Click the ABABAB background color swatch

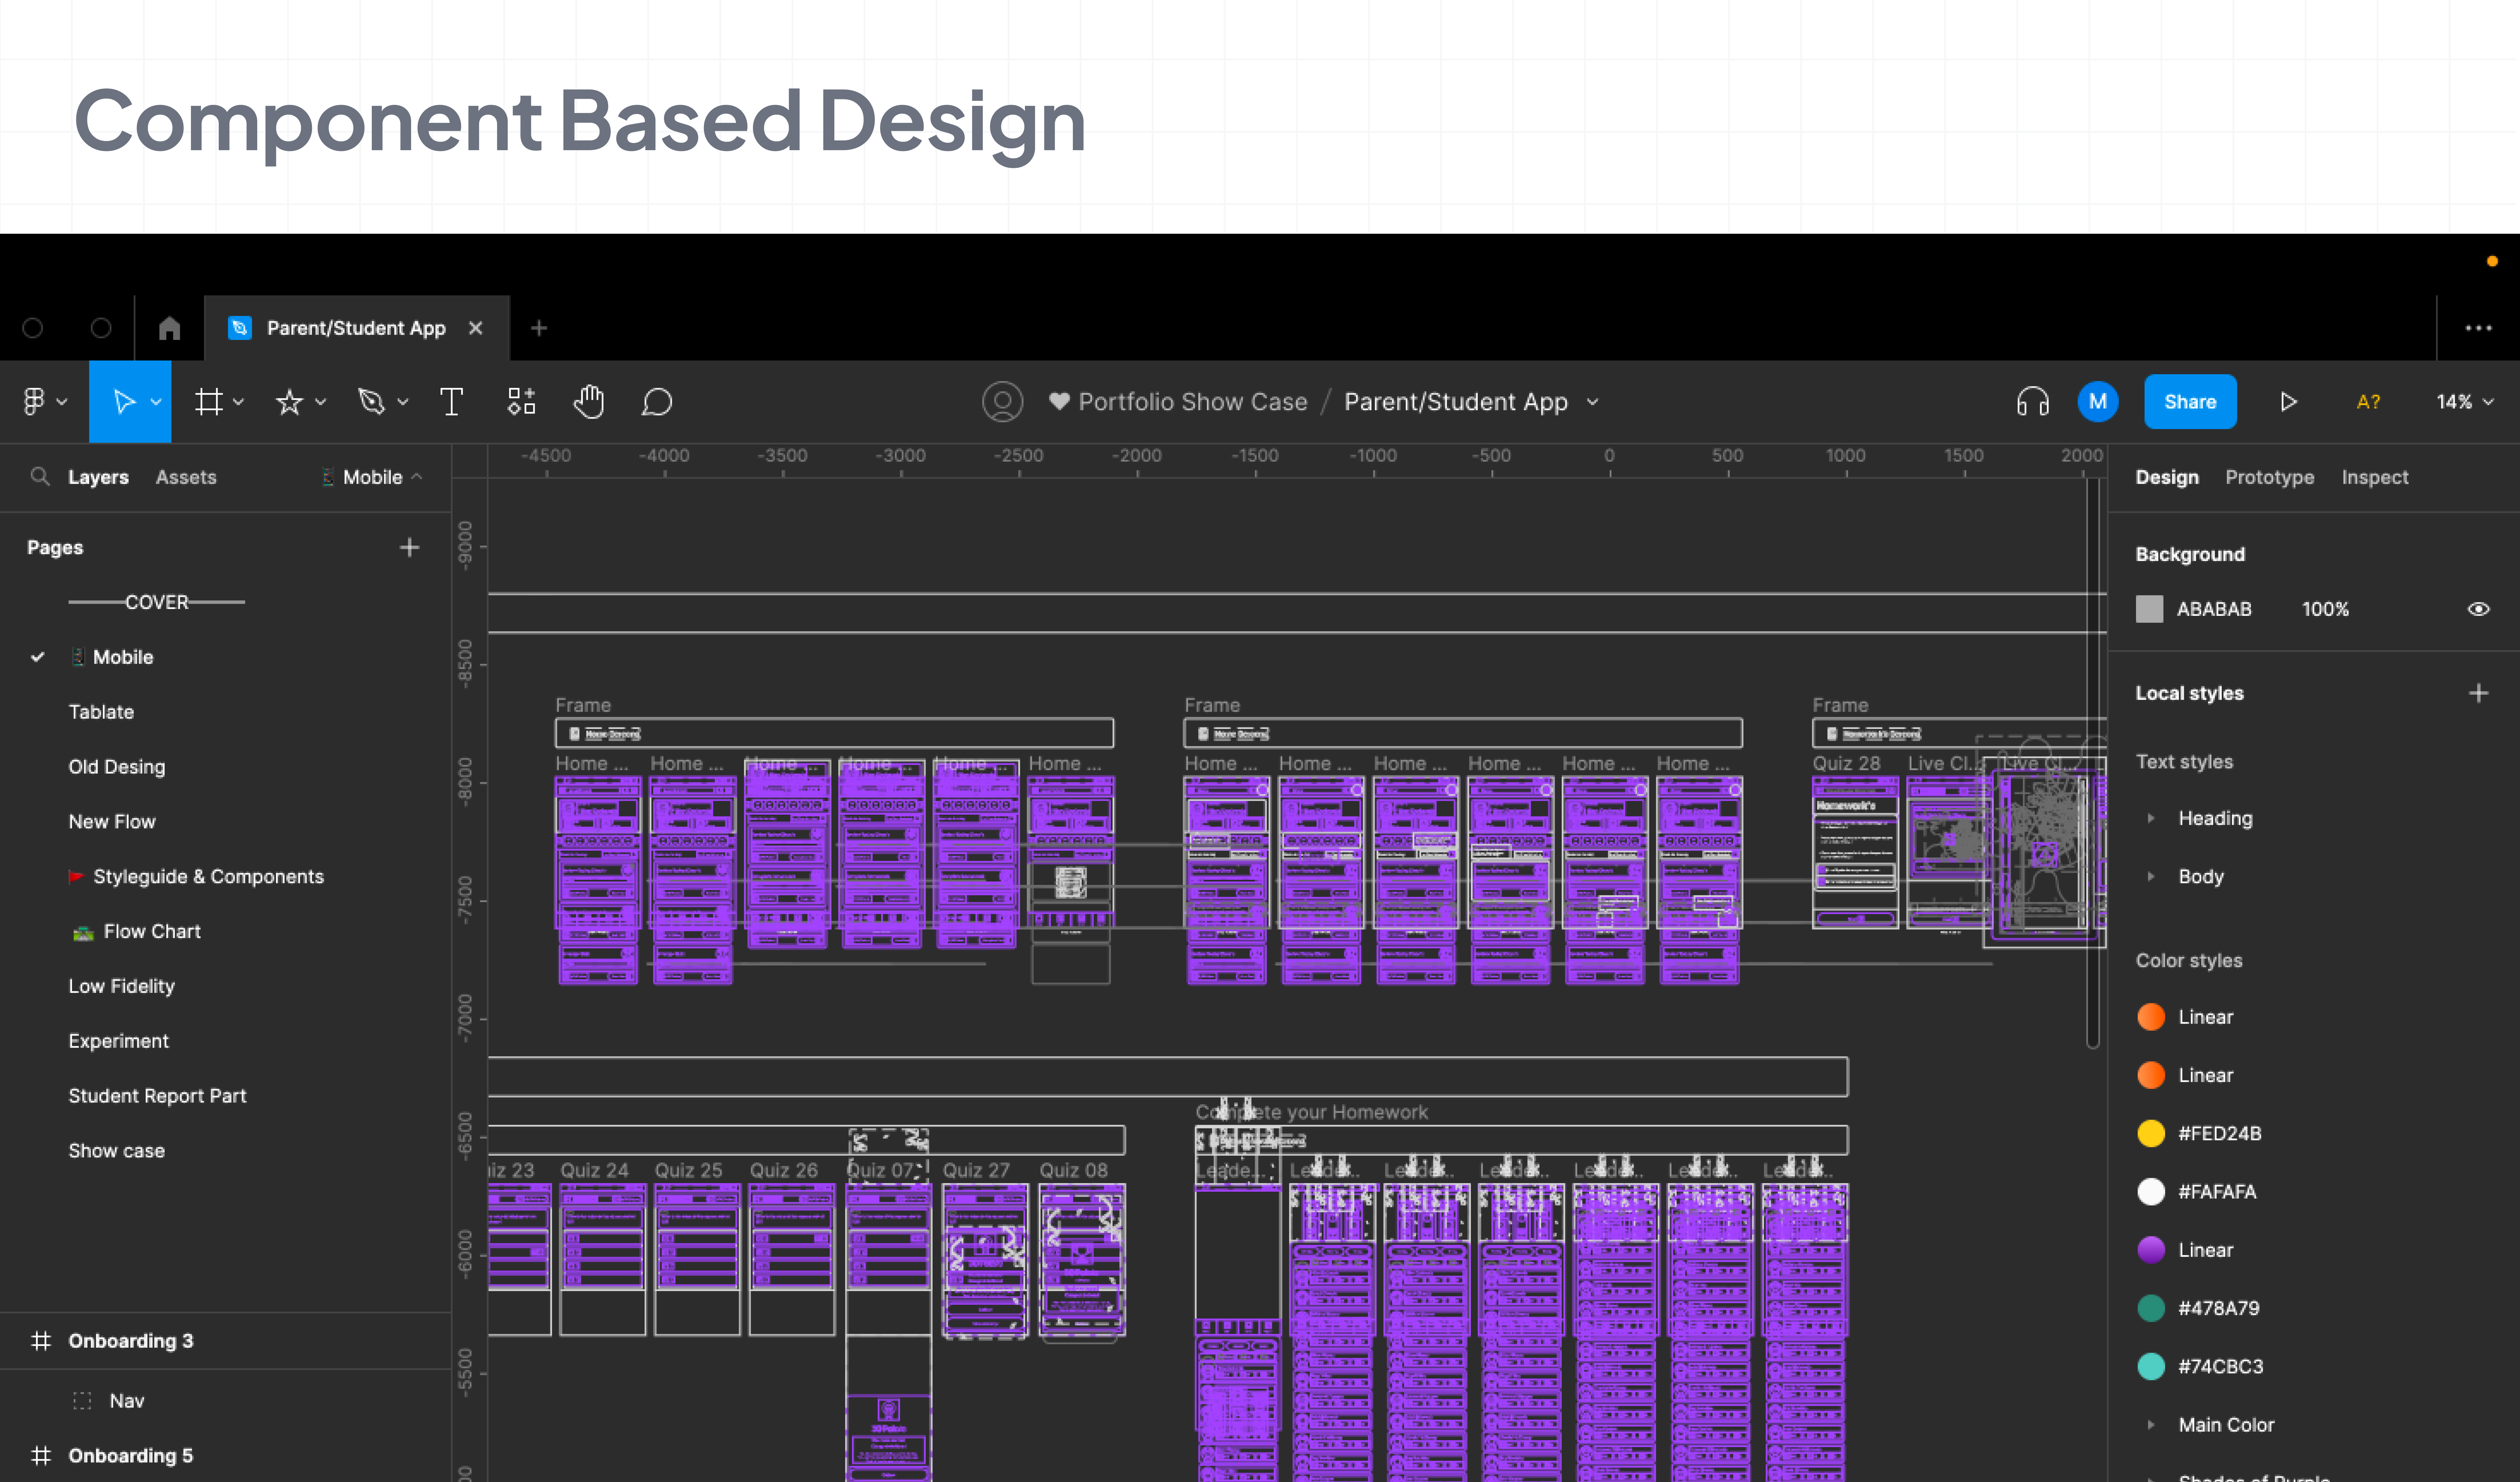click(2149, 609)
